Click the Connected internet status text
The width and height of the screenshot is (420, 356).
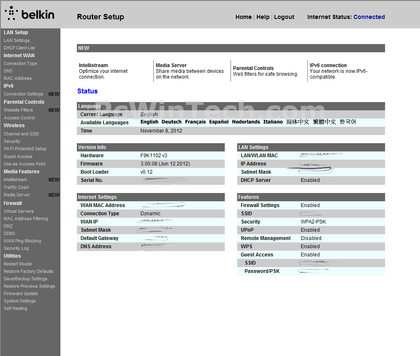[x=369, y=17]
